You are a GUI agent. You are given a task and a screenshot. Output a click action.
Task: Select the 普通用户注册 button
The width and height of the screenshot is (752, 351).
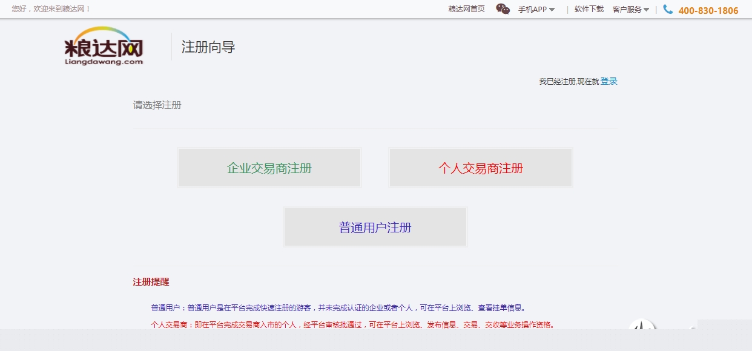point(375,228)
